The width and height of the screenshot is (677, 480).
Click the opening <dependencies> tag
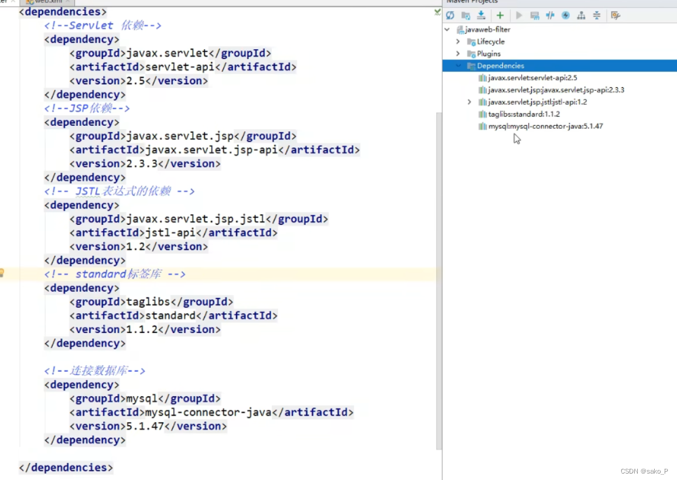click(x=63, y=12)
